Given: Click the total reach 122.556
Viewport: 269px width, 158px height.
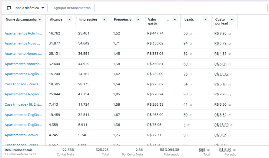Looking at the screenshot, I should [68, 150].
